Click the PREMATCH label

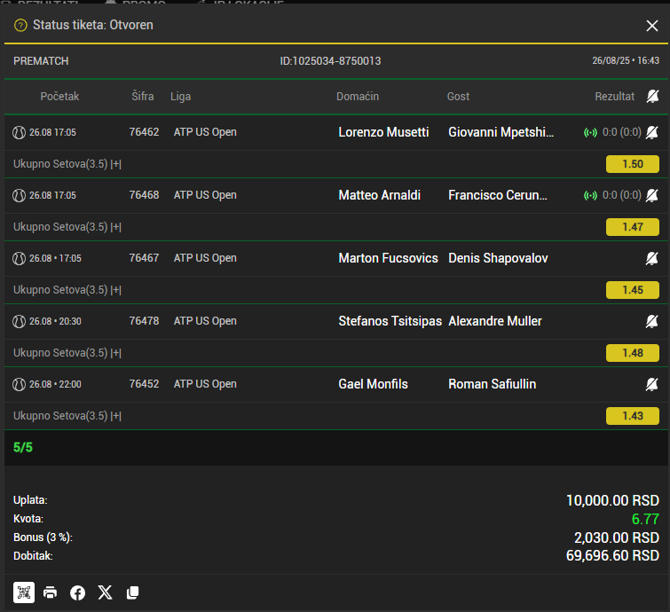[x=41, y=61]
